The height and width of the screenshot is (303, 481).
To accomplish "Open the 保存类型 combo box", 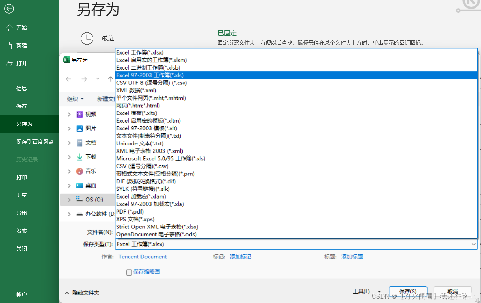I will (x=296, y=244).
